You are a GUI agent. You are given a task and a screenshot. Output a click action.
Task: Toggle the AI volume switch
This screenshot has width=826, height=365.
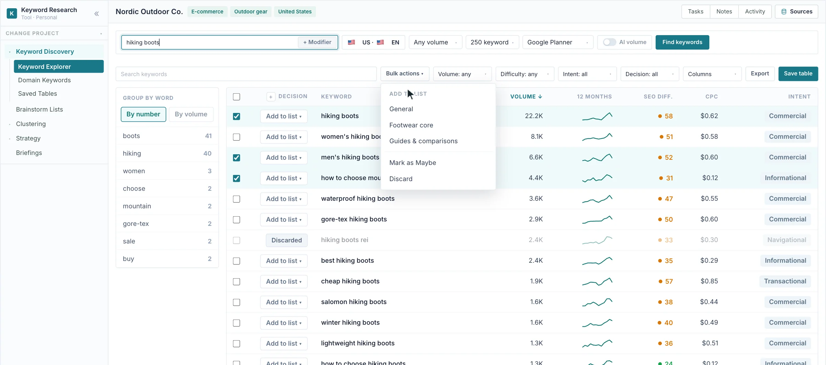(610, 42)
